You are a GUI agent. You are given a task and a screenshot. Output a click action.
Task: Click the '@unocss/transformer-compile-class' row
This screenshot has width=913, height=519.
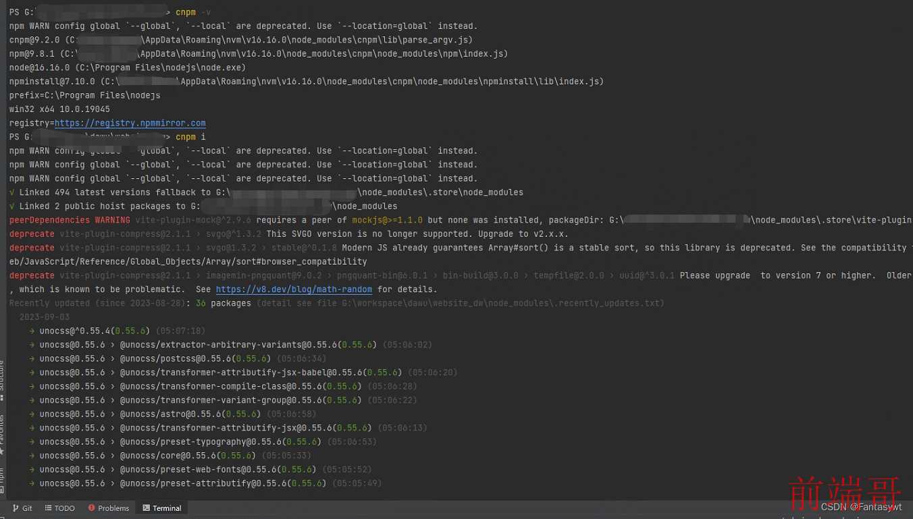tap(224, 386)
